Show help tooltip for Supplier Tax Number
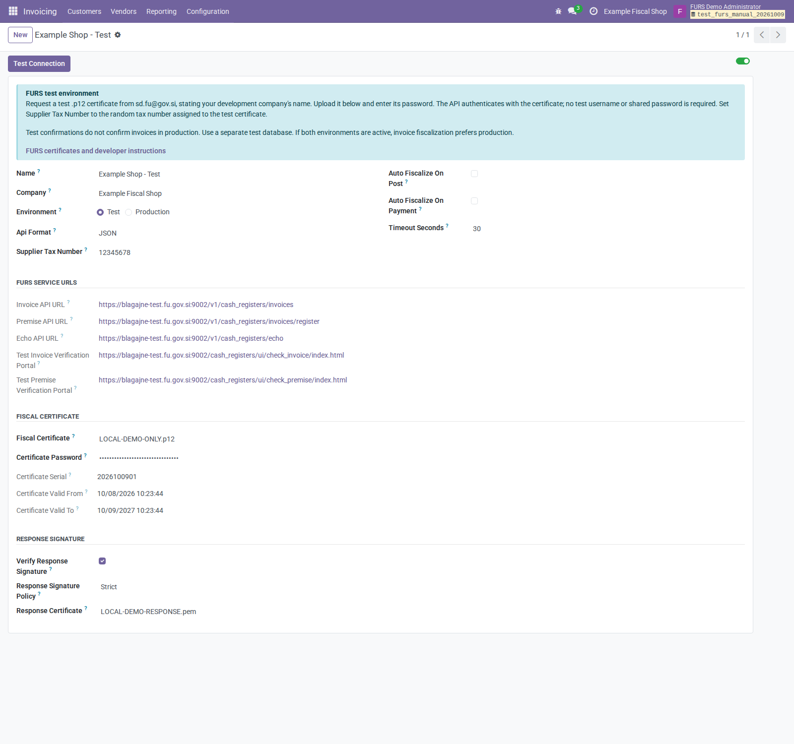794x744 pixels. coord(86,249)
